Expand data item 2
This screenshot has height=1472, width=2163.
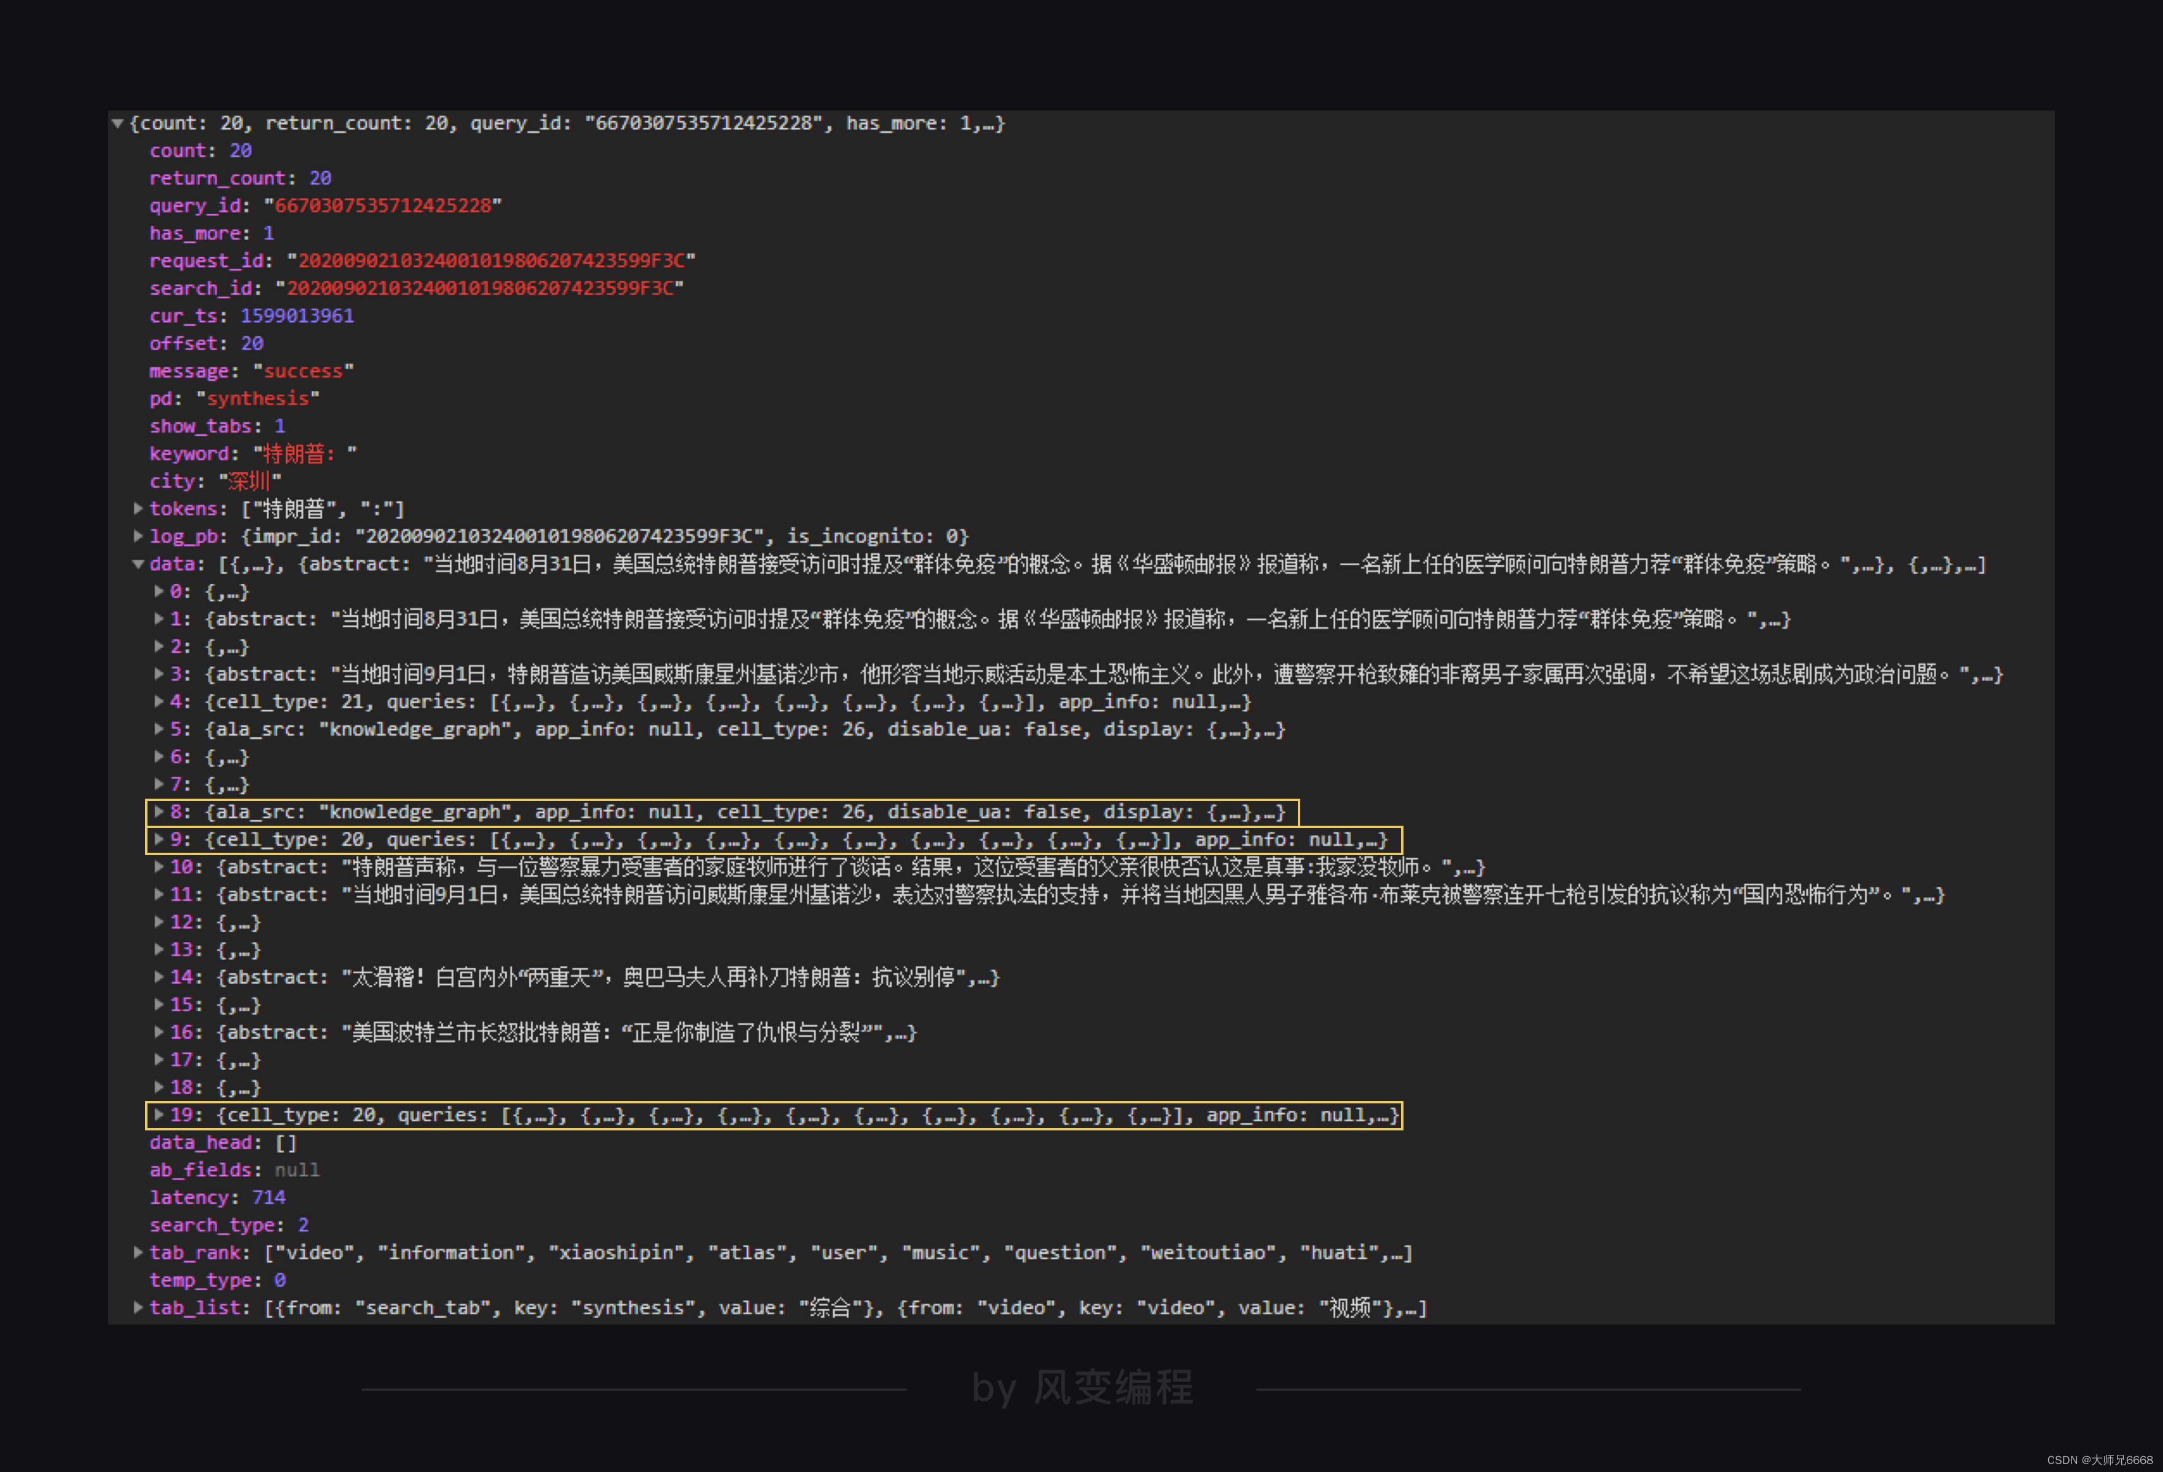pos(158,646)
